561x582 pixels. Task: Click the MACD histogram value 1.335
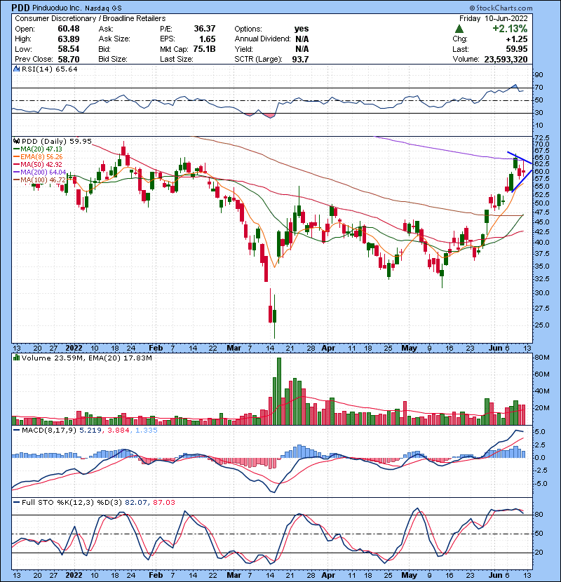pos(147,431)
